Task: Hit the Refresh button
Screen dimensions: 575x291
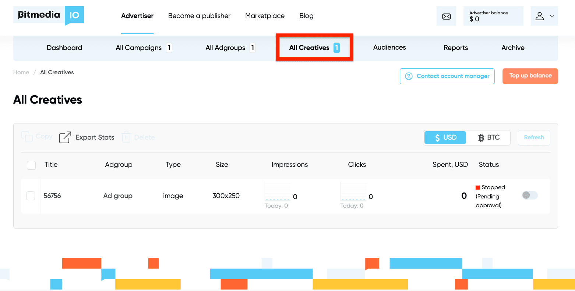Action: click(534, 137)
